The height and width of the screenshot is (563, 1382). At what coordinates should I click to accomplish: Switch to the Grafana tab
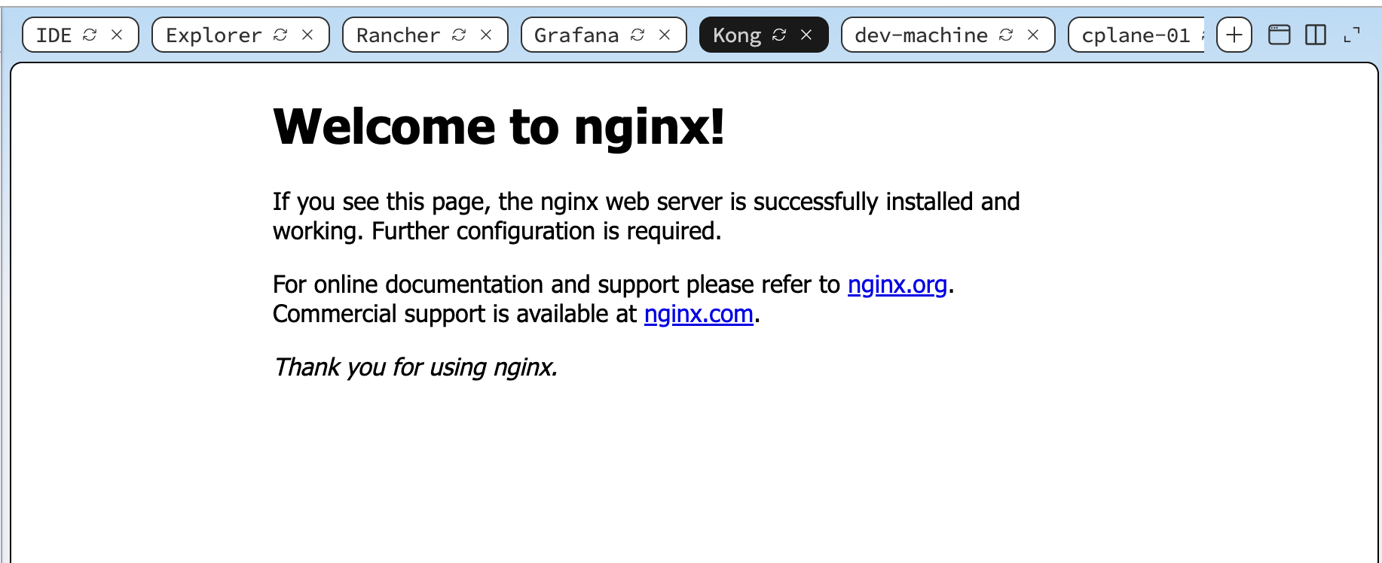[576, 35]
